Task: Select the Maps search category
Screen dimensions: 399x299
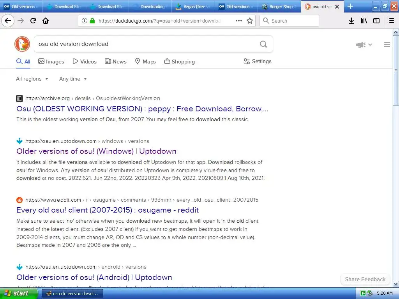Action: click(145, 62)
